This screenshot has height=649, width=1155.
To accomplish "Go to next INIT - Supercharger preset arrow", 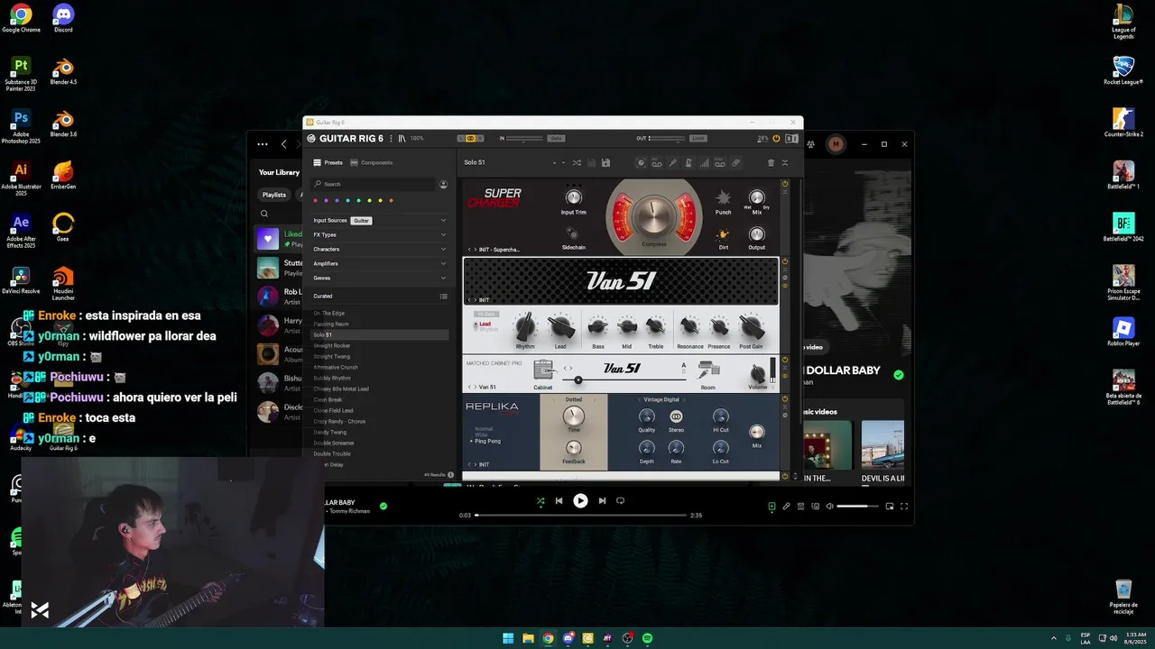I will pyautogui.click(x=475, y=250).
